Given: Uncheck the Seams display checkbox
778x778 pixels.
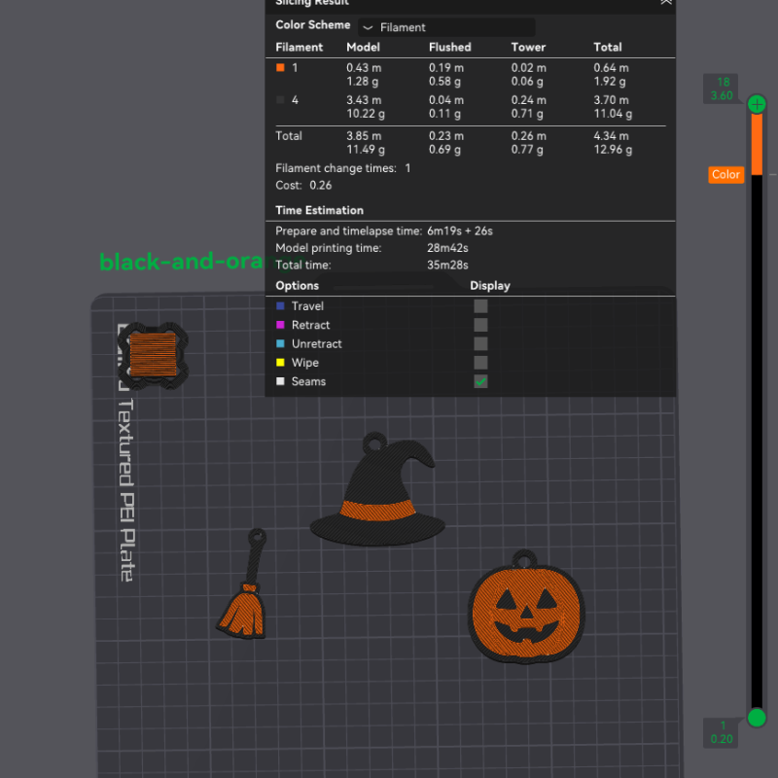Looking at the screenshot, I should [480, 381].
